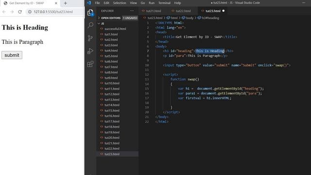
Task: Go back in the browser
Action: tap(4, 12)
